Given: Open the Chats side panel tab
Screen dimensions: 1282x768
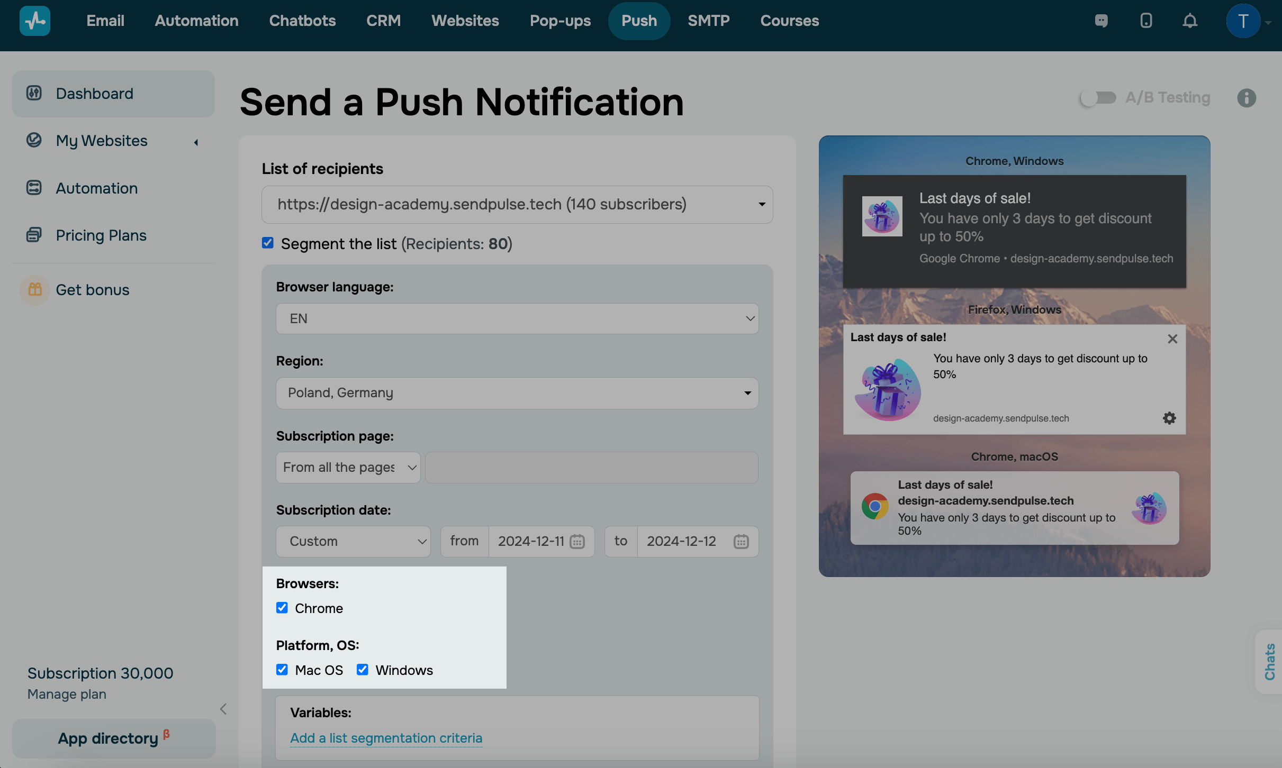Looking at the screenshot, I should pos(1269,661).
